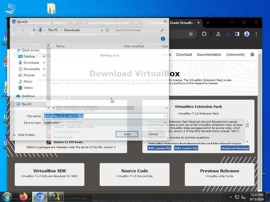Open the Chrome profile avatar
Image resolution: width=270 pixels, height=202 pixels.
[247, 34]
